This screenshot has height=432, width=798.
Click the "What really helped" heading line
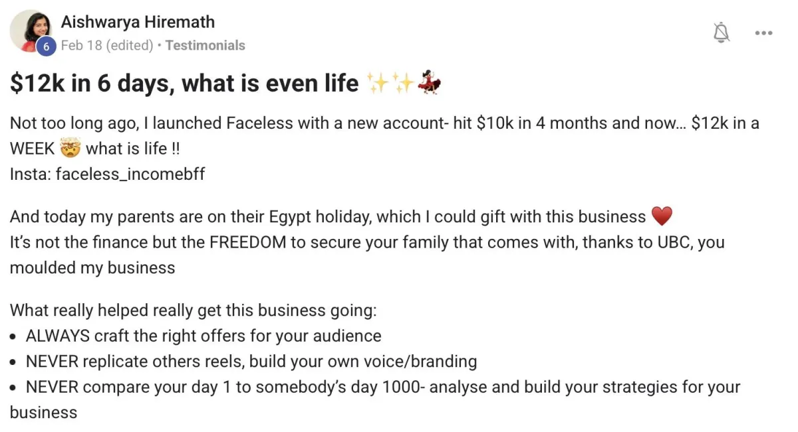tap(193, 311)
